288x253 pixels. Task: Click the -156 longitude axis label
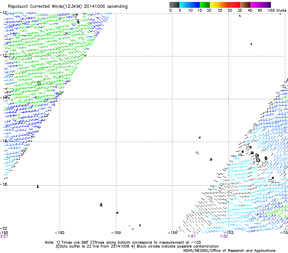(x=172, y=233)
